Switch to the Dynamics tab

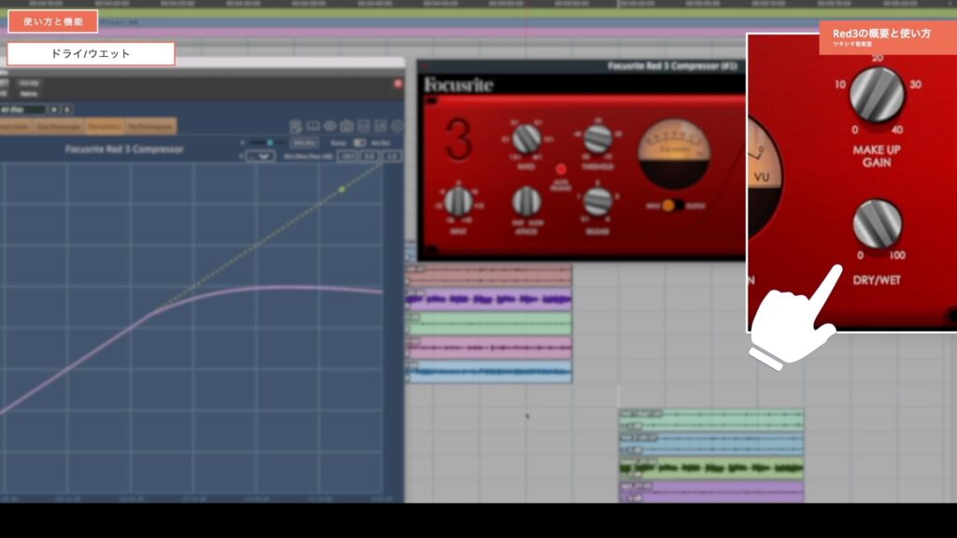(x=105, y=126)
